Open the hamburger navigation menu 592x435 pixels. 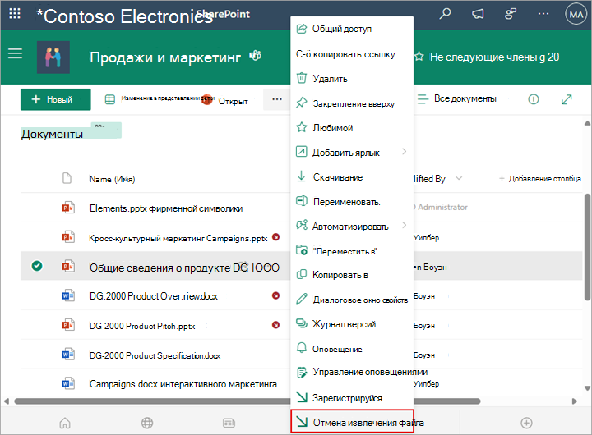coord(15,53)
